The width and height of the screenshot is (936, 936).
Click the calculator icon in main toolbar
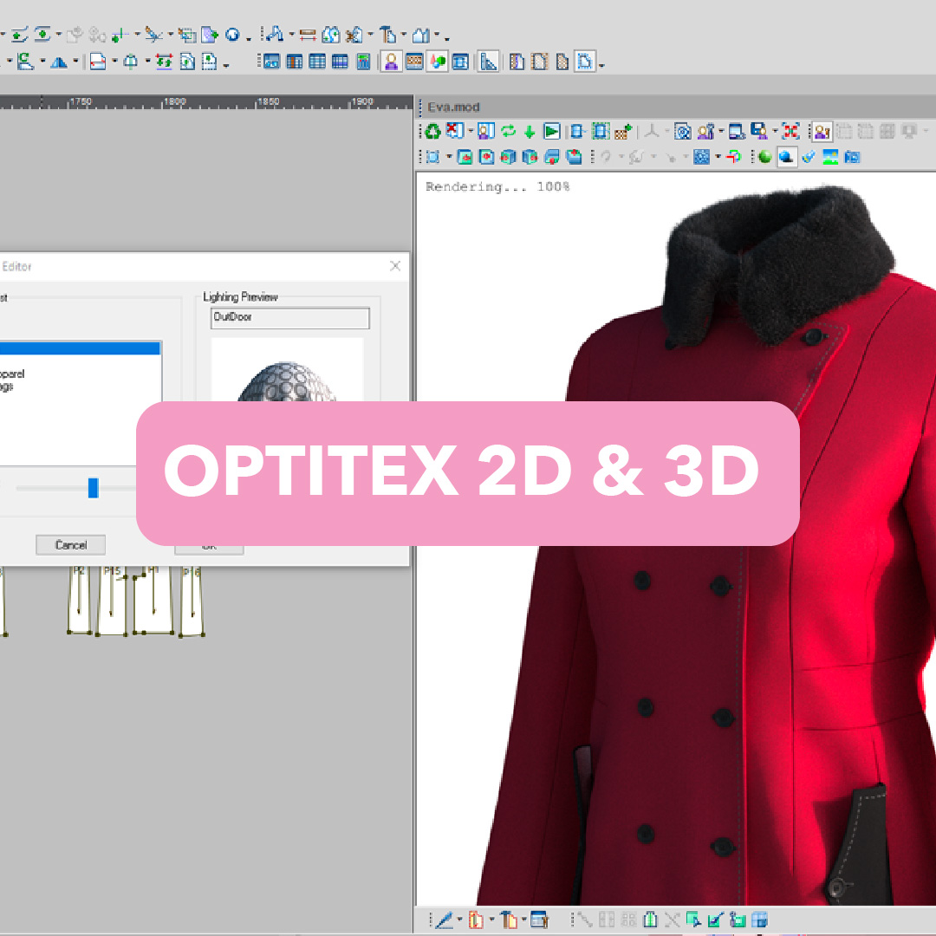[363, 62]
